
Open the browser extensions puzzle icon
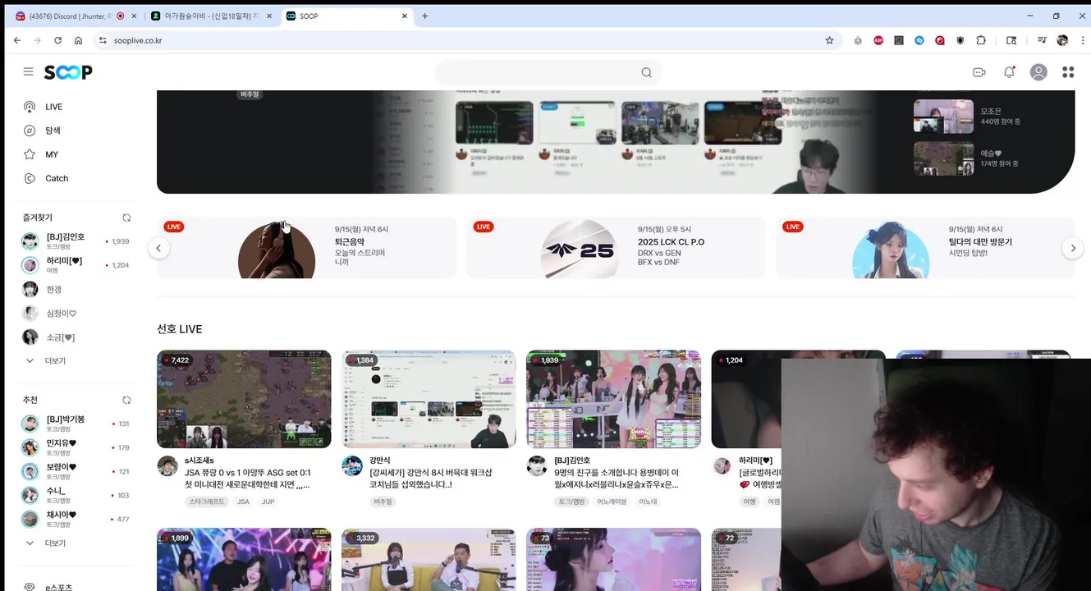(981, 40)
